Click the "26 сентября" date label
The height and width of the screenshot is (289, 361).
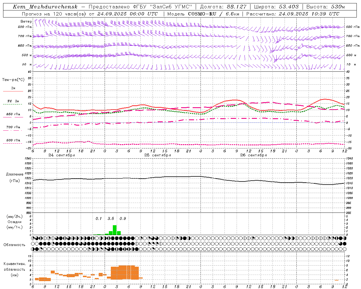[x=254, y=155]
